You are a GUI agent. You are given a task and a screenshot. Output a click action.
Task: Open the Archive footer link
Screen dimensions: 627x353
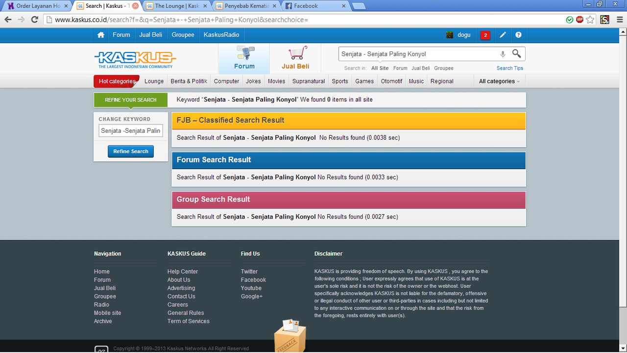(103, 322)
